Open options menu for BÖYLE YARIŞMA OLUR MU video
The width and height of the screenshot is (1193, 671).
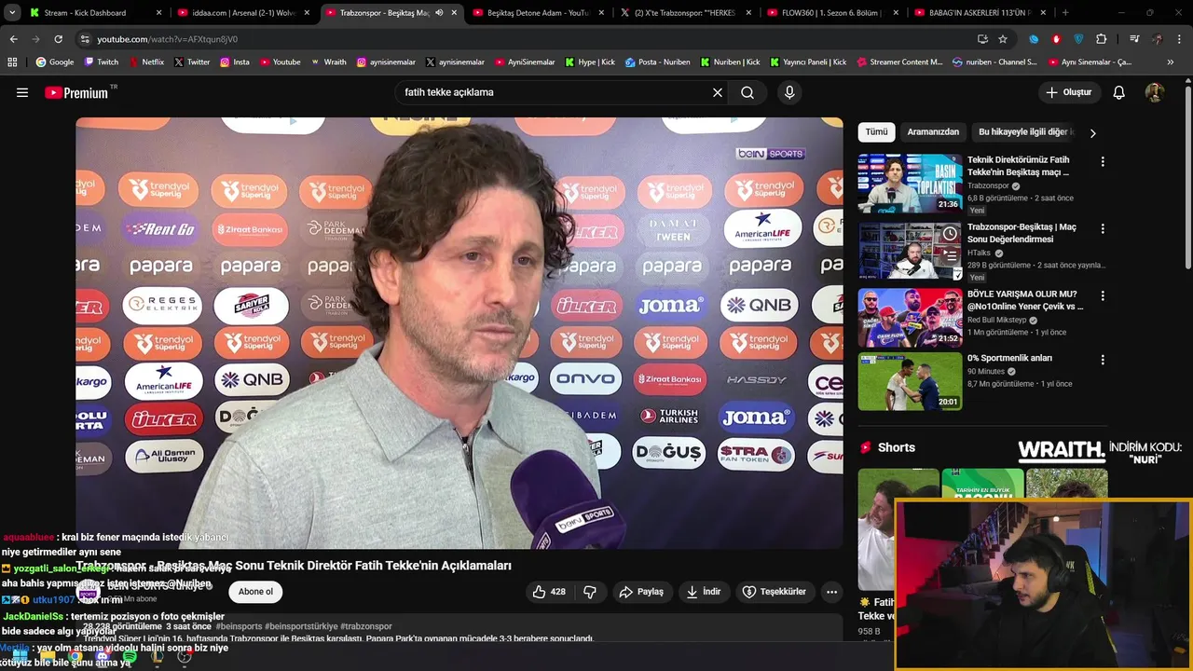[1103, 295]
